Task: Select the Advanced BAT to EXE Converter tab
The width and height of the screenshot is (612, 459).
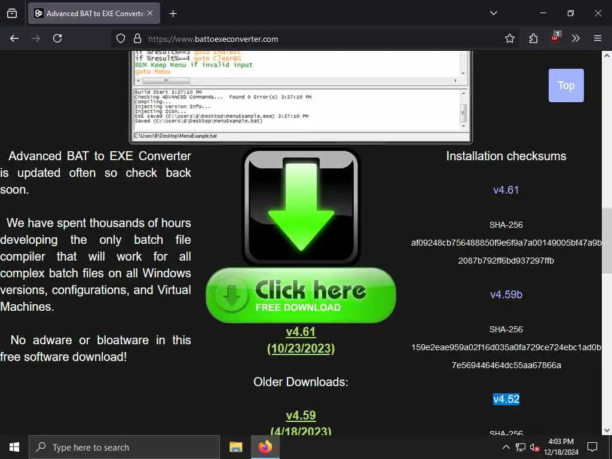Action: tap(94, 13)
